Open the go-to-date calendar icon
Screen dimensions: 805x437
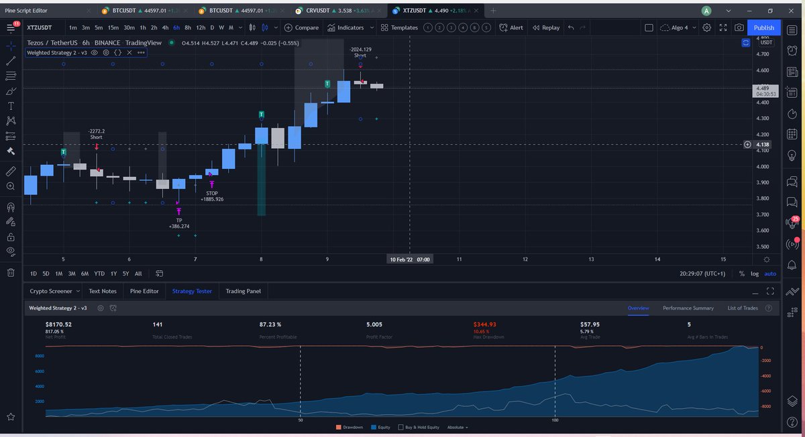159,273
